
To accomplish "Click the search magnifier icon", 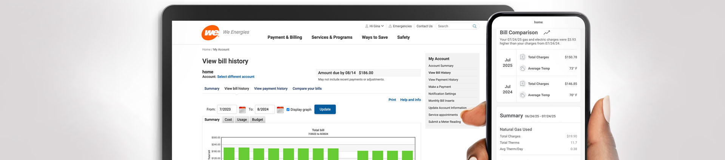I will (x=475, y=26).
